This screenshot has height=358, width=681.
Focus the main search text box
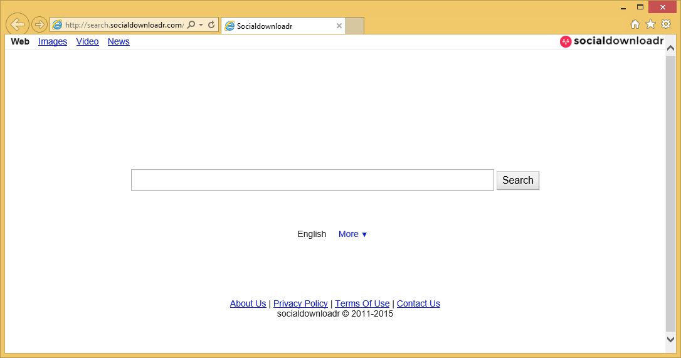click(312, 180)
